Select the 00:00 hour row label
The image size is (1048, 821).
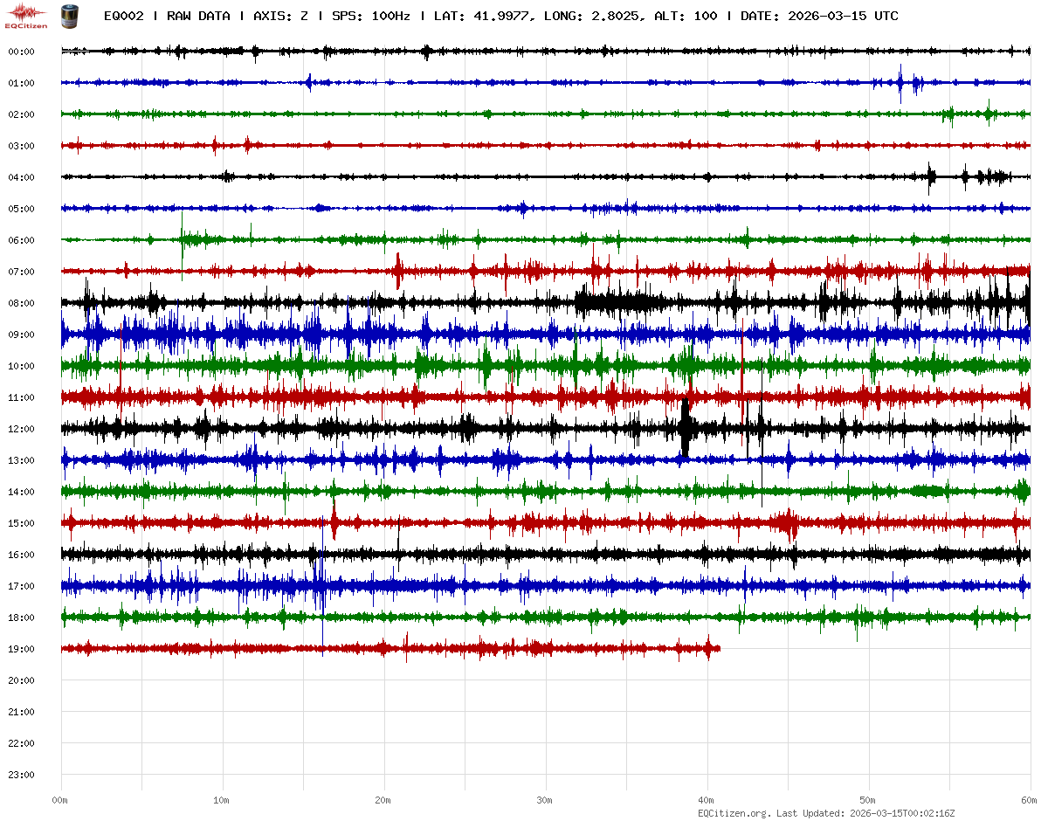pos(21,52)
